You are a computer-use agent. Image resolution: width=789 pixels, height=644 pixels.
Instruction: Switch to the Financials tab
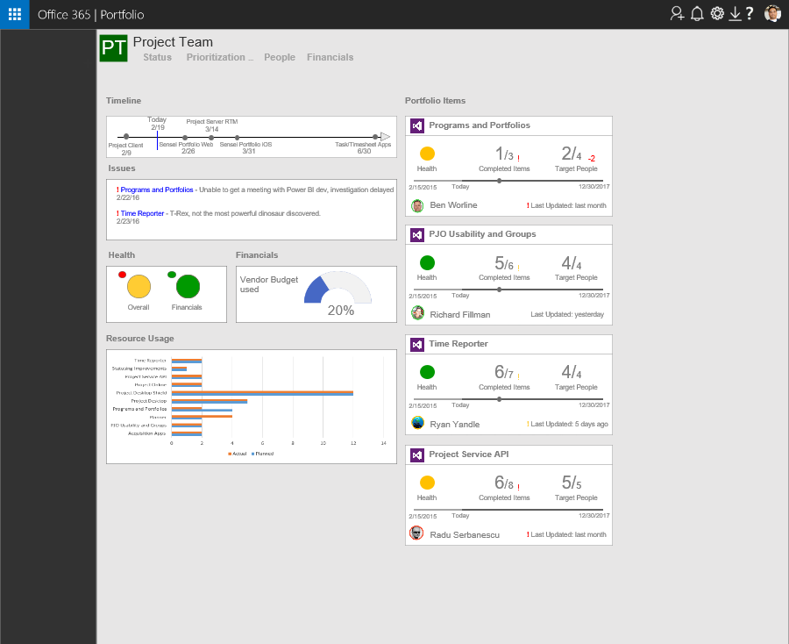(x=331, y=57)
